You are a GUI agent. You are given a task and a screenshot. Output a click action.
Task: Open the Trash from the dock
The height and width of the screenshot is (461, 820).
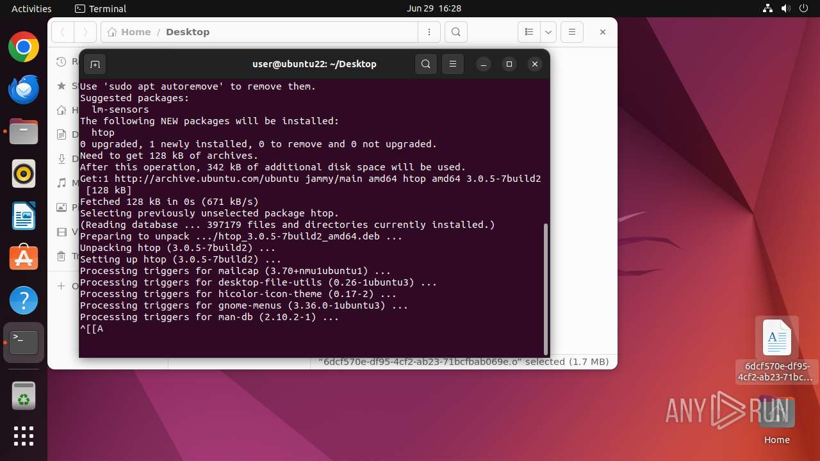[x=24, y=395]
